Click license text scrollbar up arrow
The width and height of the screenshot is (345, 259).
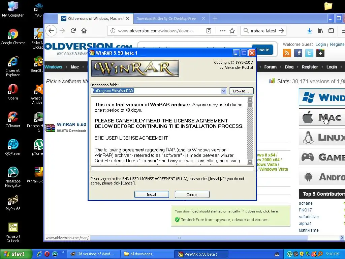250,99
